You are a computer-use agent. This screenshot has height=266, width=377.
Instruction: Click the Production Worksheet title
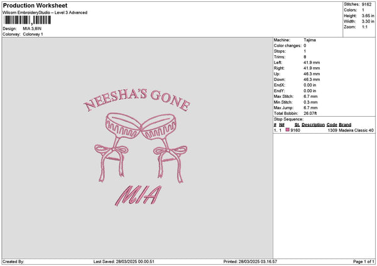(35, 5)
